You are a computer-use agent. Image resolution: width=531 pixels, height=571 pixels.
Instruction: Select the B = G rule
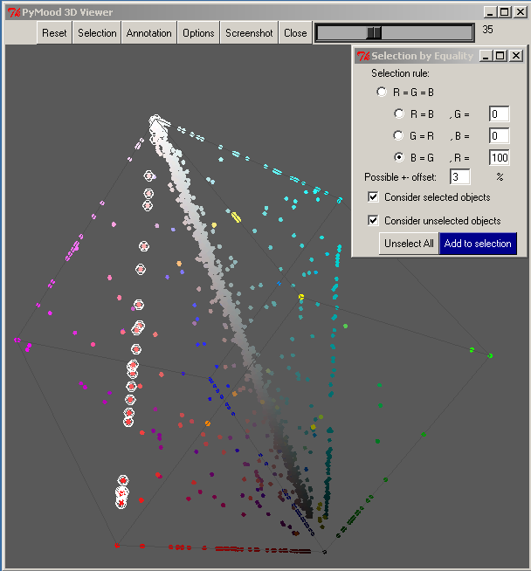pyautogui.click(x=399, y=157)
